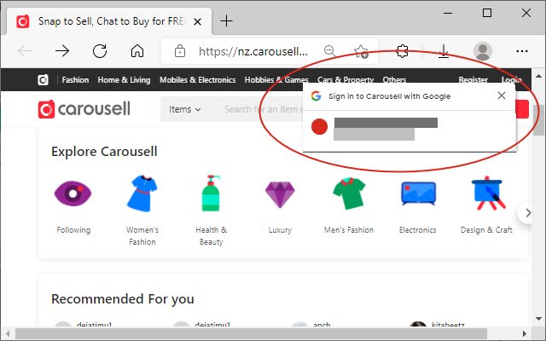Image resolution: width=546 pixels, height=341 pixels.
Task: Expand the Items search type dropdown
Action: click(x=185, y=109)
